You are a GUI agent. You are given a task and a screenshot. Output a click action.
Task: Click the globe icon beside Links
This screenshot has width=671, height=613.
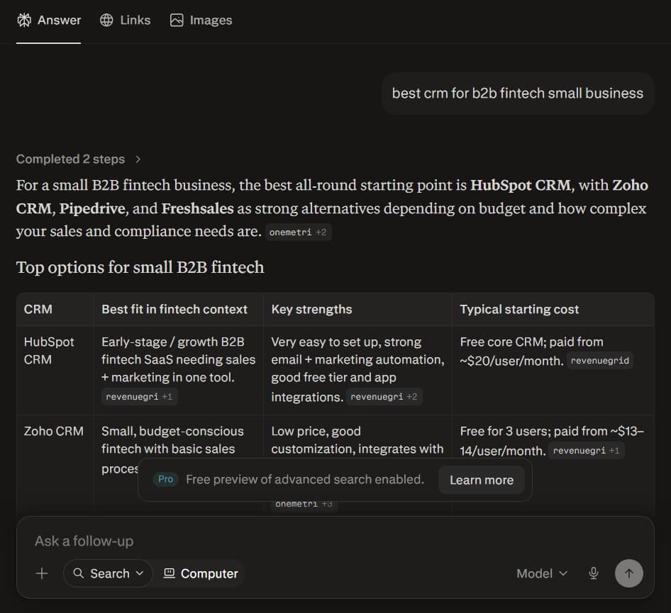tap(106, 20)
